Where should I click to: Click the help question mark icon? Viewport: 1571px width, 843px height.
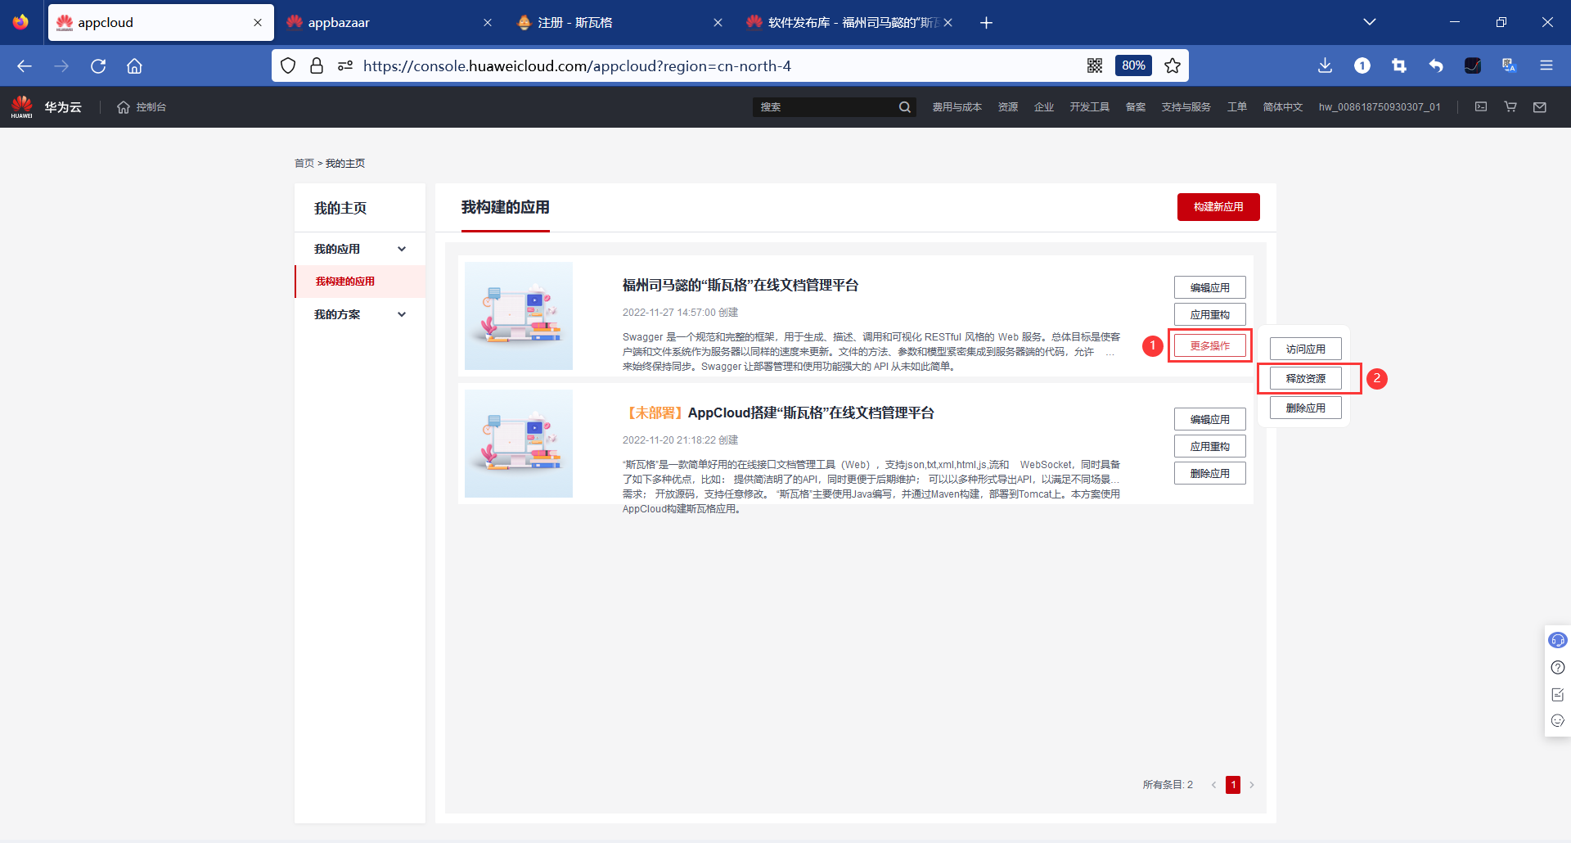[x=1558, y=667]
